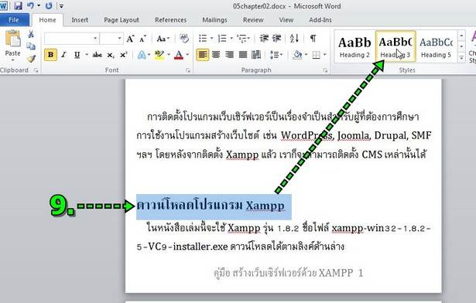Viewport: 476px width, 303px height.
Task: Toggle Align Text Left button
Action: click(203, 55)
